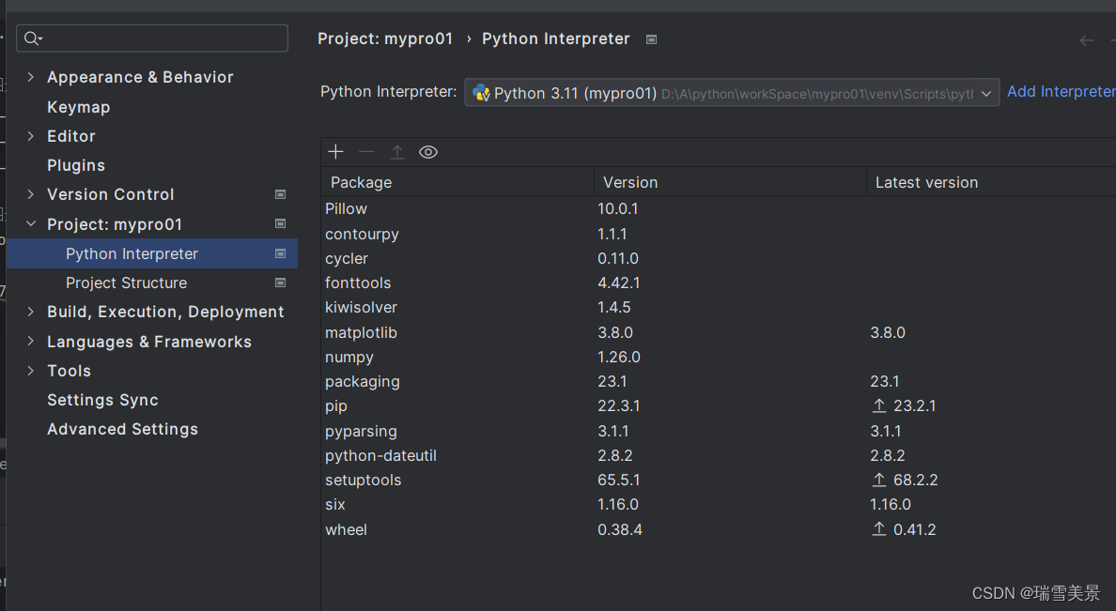
Task: Click upgrade arrow next to wheel 0.41.2
Action: pos(879,528)
